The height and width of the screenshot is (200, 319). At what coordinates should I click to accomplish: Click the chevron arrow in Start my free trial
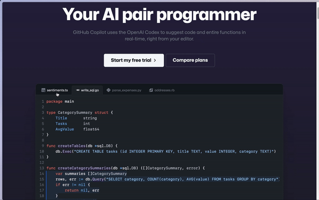click(x=155, y=60)
